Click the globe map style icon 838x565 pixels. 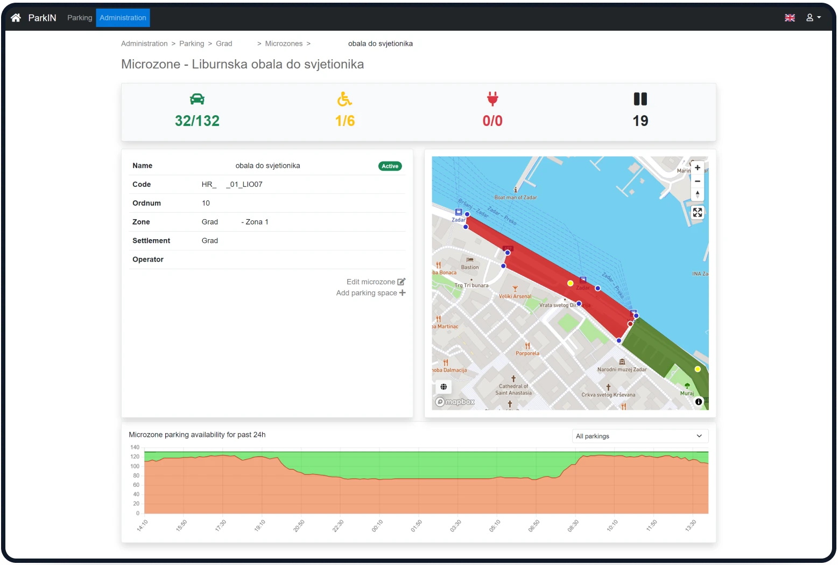[443, 387]
